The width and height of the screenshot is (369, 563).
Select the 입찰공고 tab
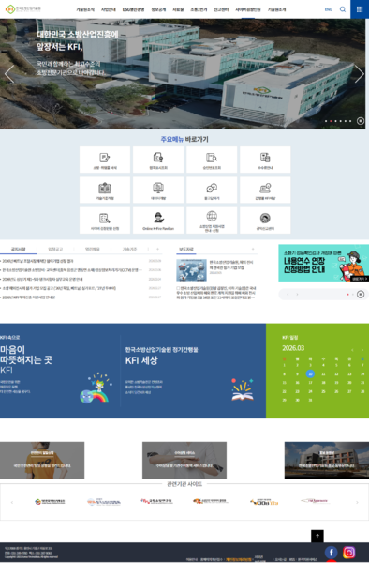(x=55, y=249)
